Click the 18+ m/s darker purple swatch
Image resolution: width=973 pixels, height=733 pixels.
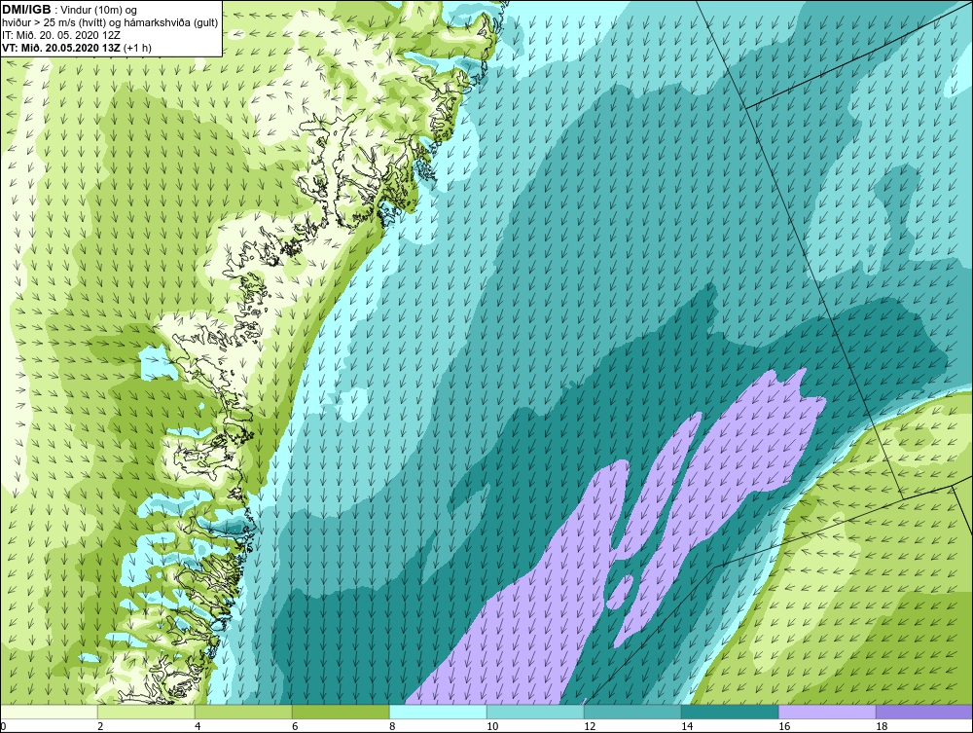924,712
